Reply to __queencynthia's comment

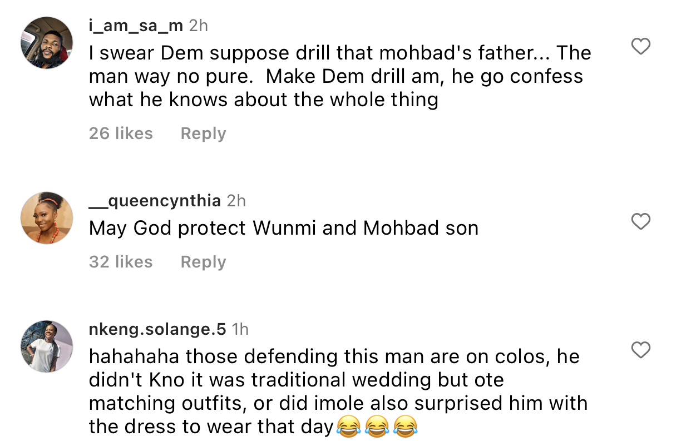point(203,261)
